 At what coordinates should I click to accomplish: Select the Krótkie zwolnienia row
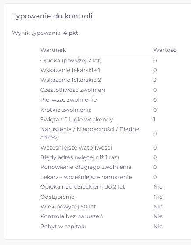pos(108,110)
